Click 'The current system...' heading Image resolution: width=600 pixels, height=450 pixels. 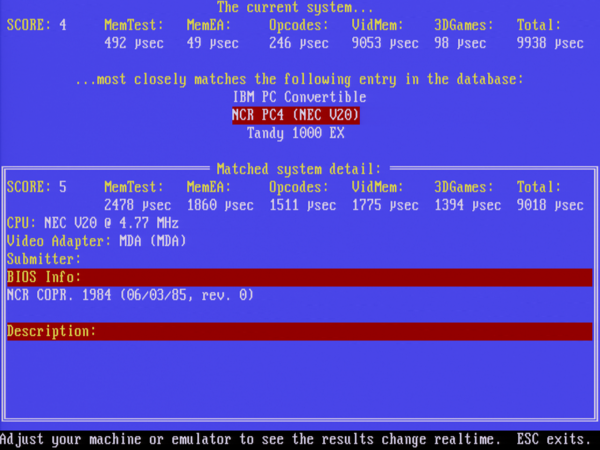pos(295,7)
